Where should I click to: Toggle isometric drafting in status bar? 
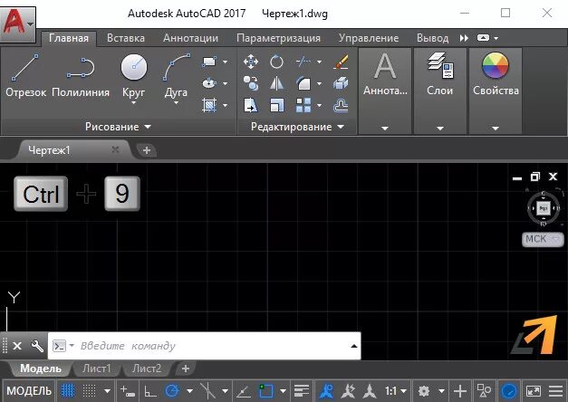click(x=207, y=391)
